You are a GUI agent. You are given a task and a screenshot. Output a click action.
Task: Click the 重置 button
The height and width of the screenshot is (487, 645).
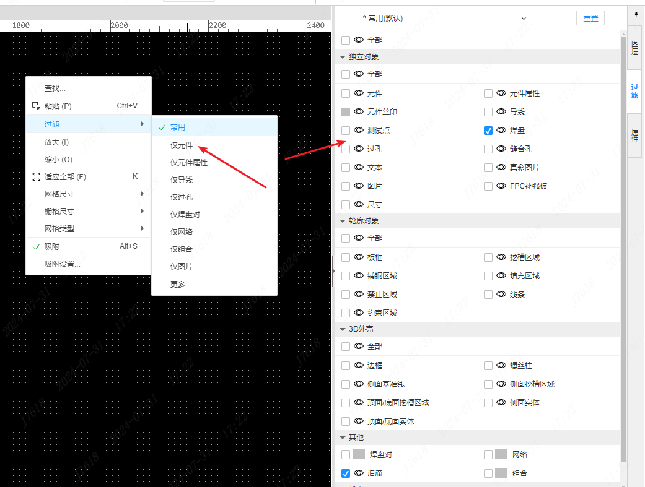pyautogui.click(x=590, y=18)
